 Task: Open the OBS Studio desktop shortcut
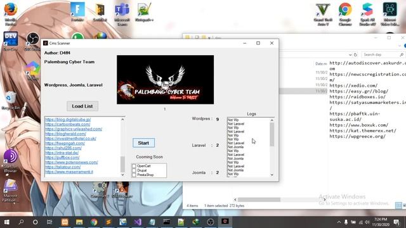coord(33,41)
